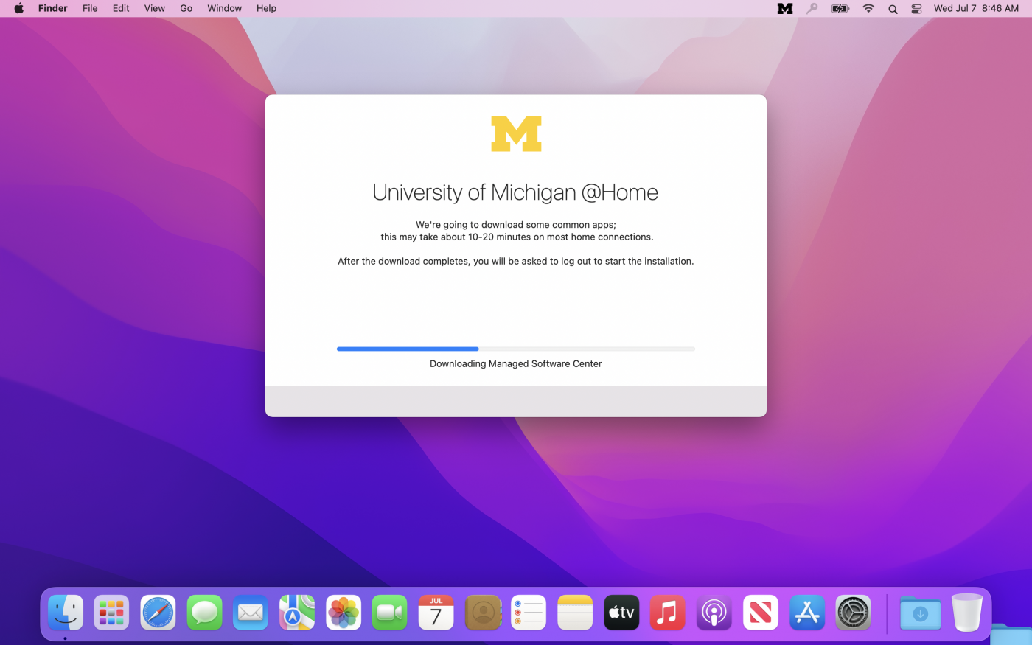This screenshot has height=645, width=1032.
Task: Open the Edit menu
Action: click(x=121, y=8)
